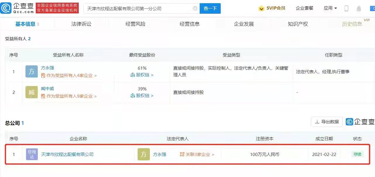This screenshot has width=375, height=177.
Task: Click 成立日期 column header
Action: pyautogui.click(x=324, y=139)
